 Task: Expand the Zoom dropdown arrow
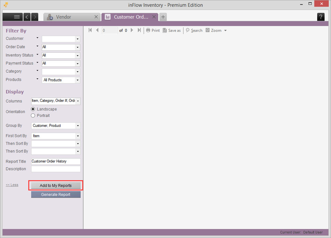[225, 31]
